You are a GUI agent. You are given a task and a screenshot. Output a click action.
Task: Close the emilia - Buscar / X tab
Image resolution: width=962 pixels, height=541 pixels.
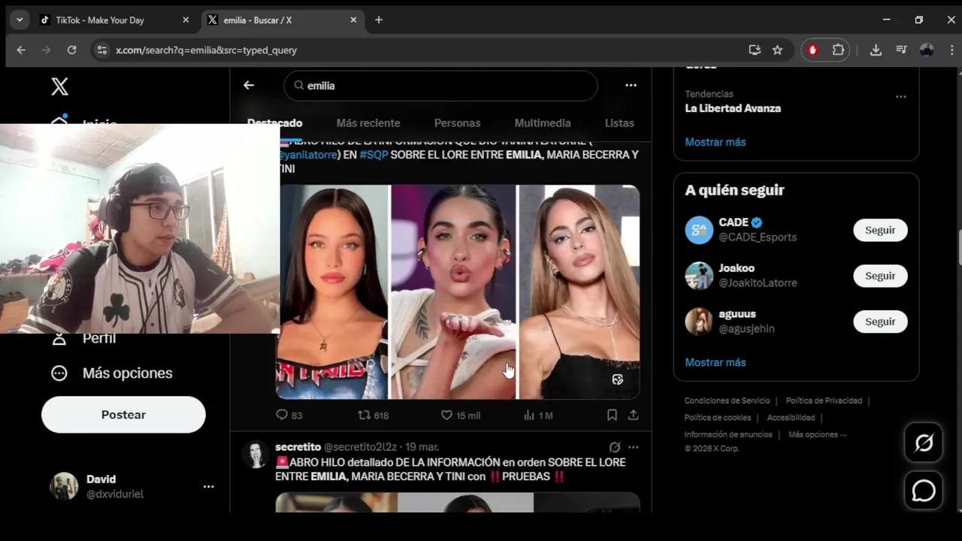tap(353, 20)
